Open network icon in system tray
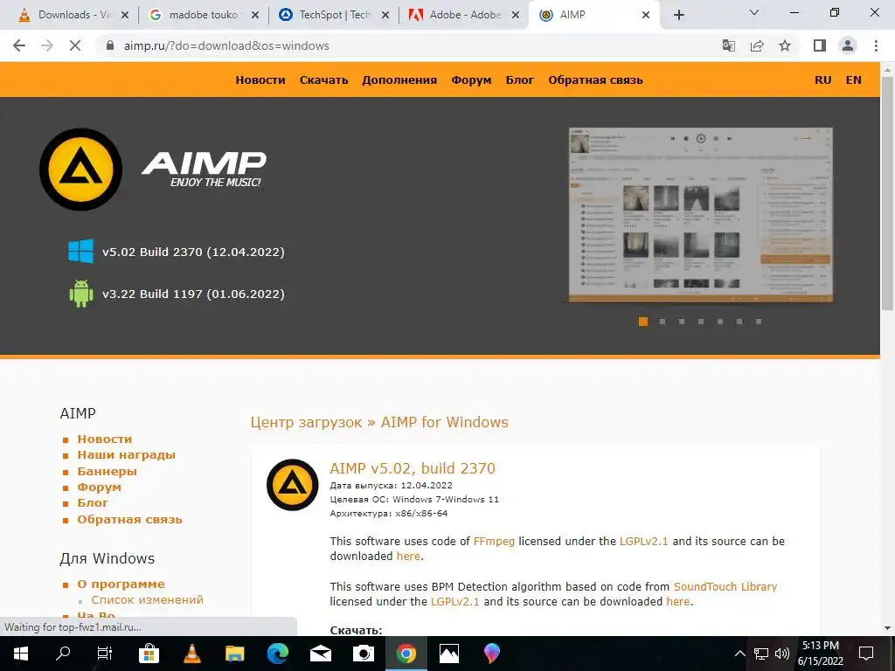The height and width of the screenshot is (671, 895). tap(761, 654)
